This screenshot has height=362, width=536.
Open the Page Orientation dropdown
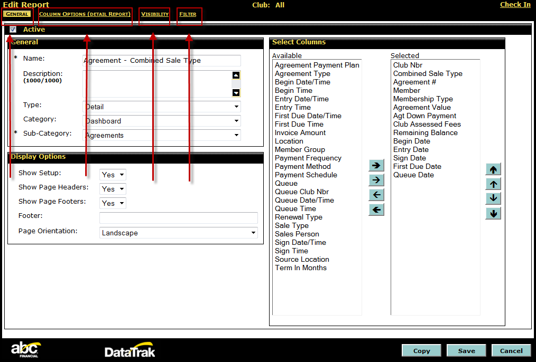179,233
